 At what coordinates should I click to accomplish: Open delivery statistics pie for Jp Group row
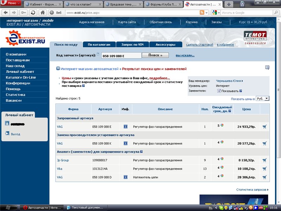point(222,159)
